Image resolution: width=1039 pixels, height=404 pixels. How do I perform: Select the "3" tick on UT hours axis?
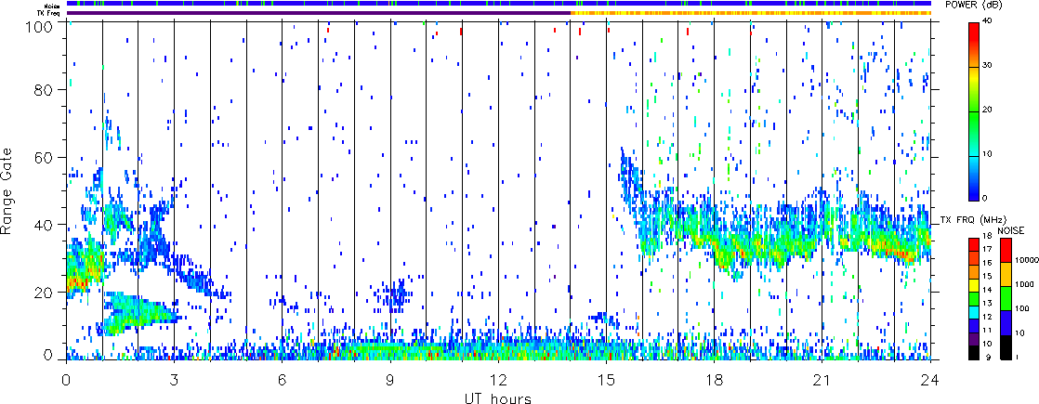coord(175,380)
